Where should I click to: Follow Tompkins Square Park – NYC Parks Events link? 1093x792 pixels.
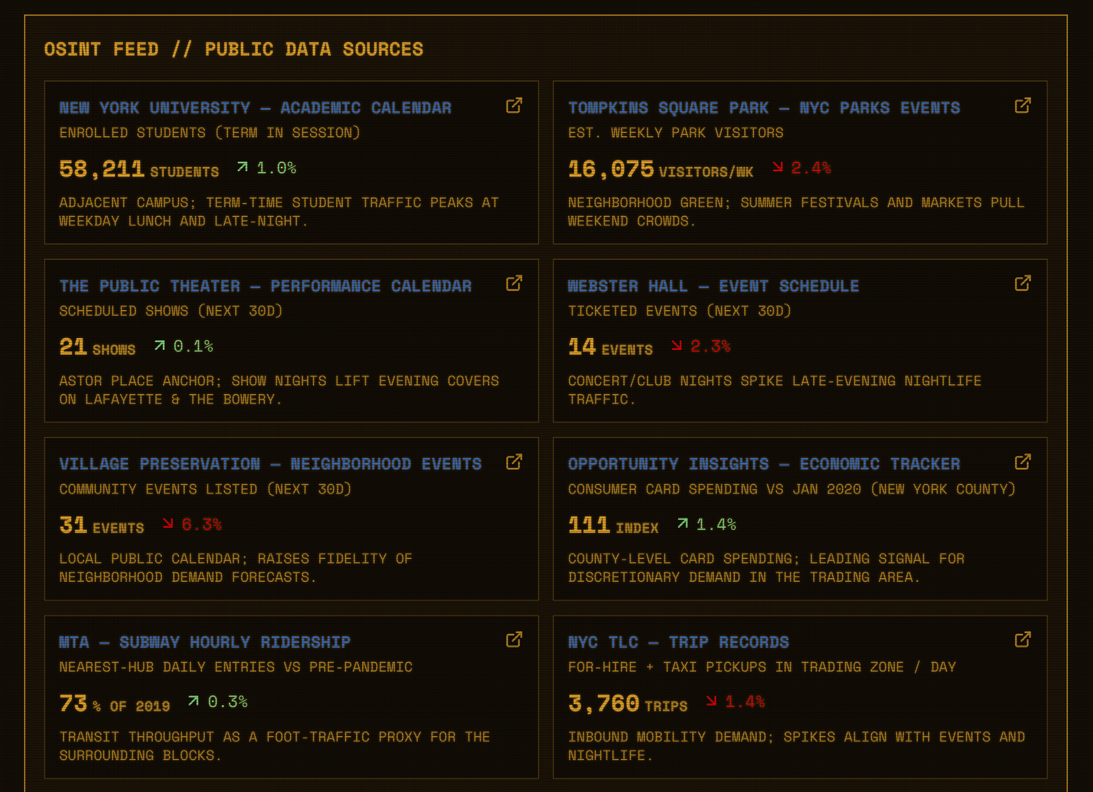click(764, 108)
